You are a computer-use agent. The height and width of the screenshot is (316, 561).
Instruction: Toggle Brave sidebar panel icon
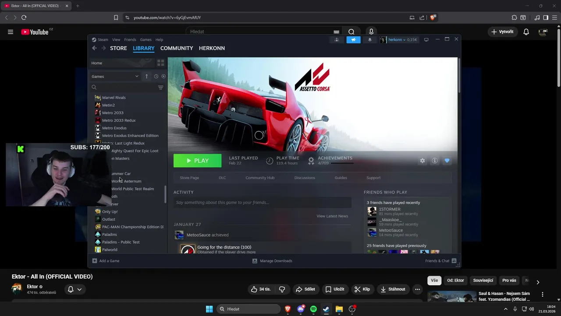pyautogui.click(x=546, y=18)
